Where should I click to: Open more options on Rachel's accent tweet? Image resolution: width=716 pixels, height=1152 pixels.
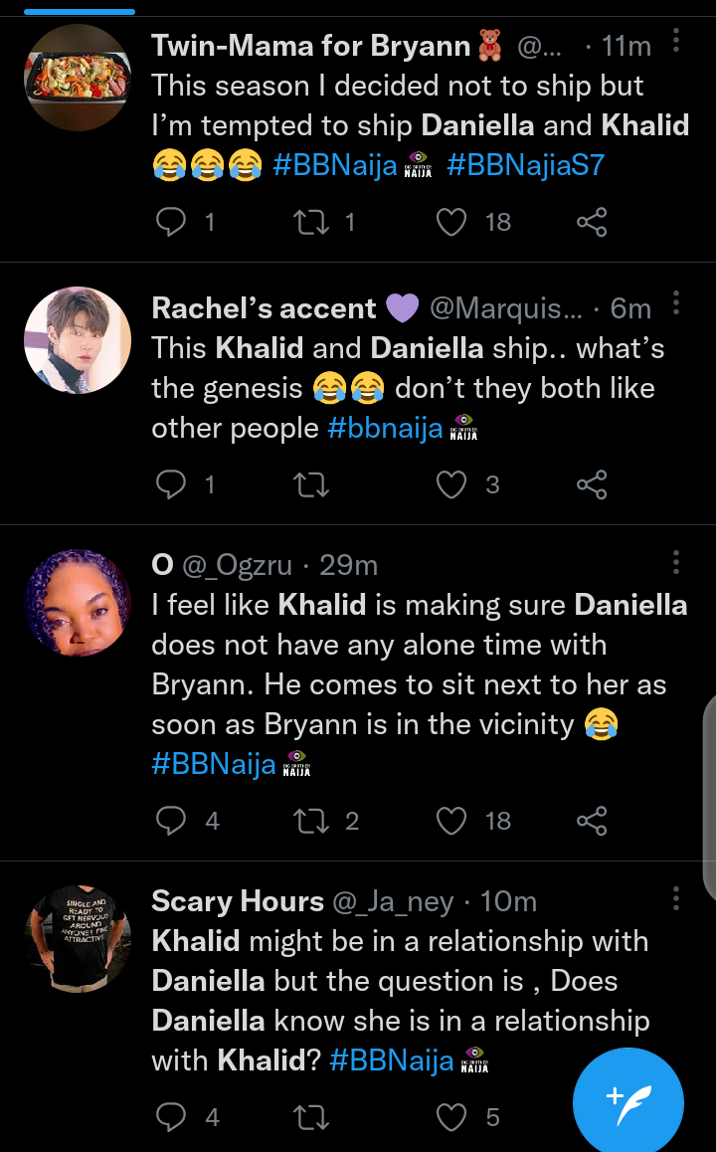coord(676,302)
